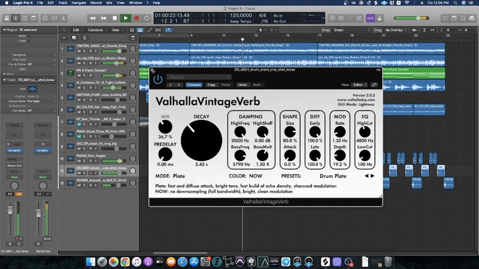The width and height of the screenshot is (479, 269).
Task: Collapse the Region inspector disclosure triangle
Action: point(4,30)
